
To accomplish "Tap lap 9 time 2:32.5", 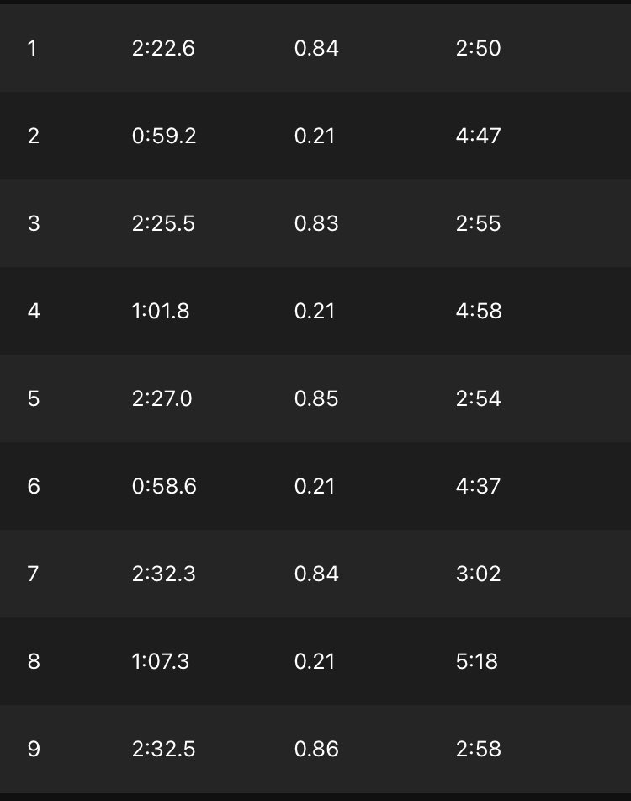I will tap(164, 749).
